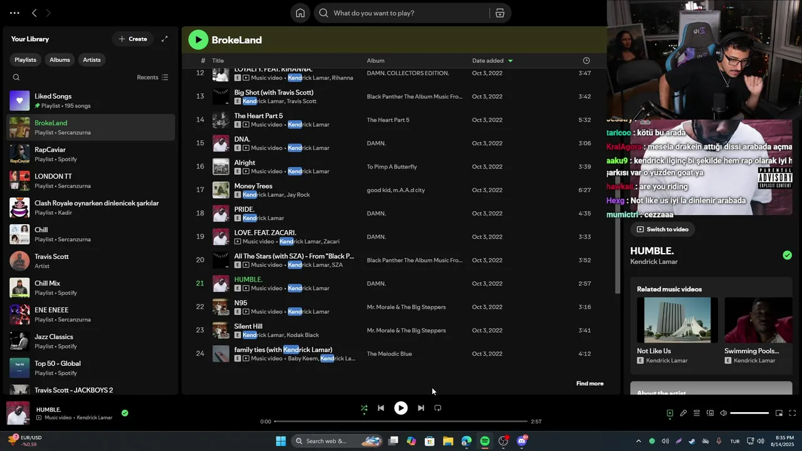Image resolution: width=802 pixels, height=451 pixels.
Task: Click the Windows taskbar search box
Action: point(337,441)
